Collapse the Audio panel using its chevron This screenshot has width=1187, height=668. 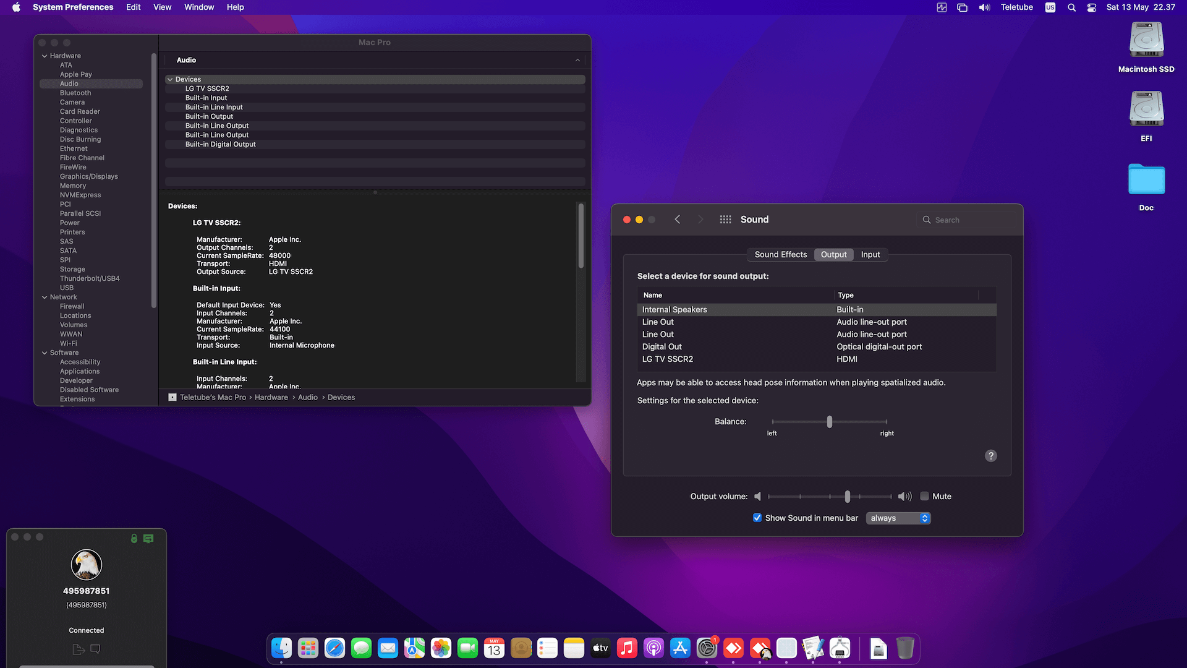pos(577,60)
